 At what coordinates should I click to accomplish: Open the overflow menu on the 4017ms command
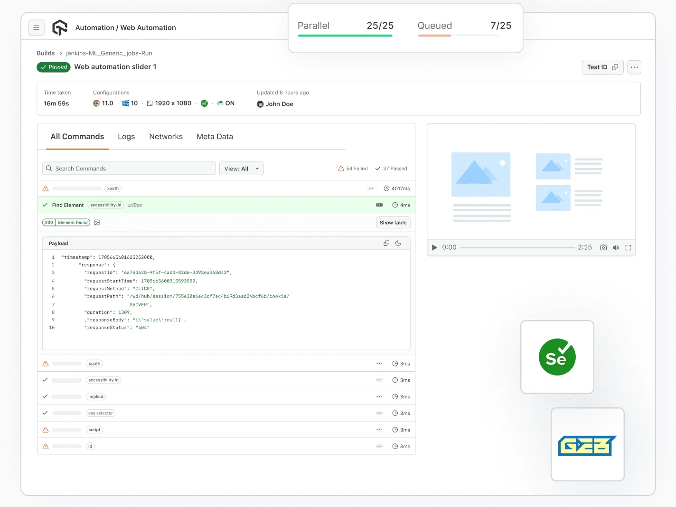(371, 188)
